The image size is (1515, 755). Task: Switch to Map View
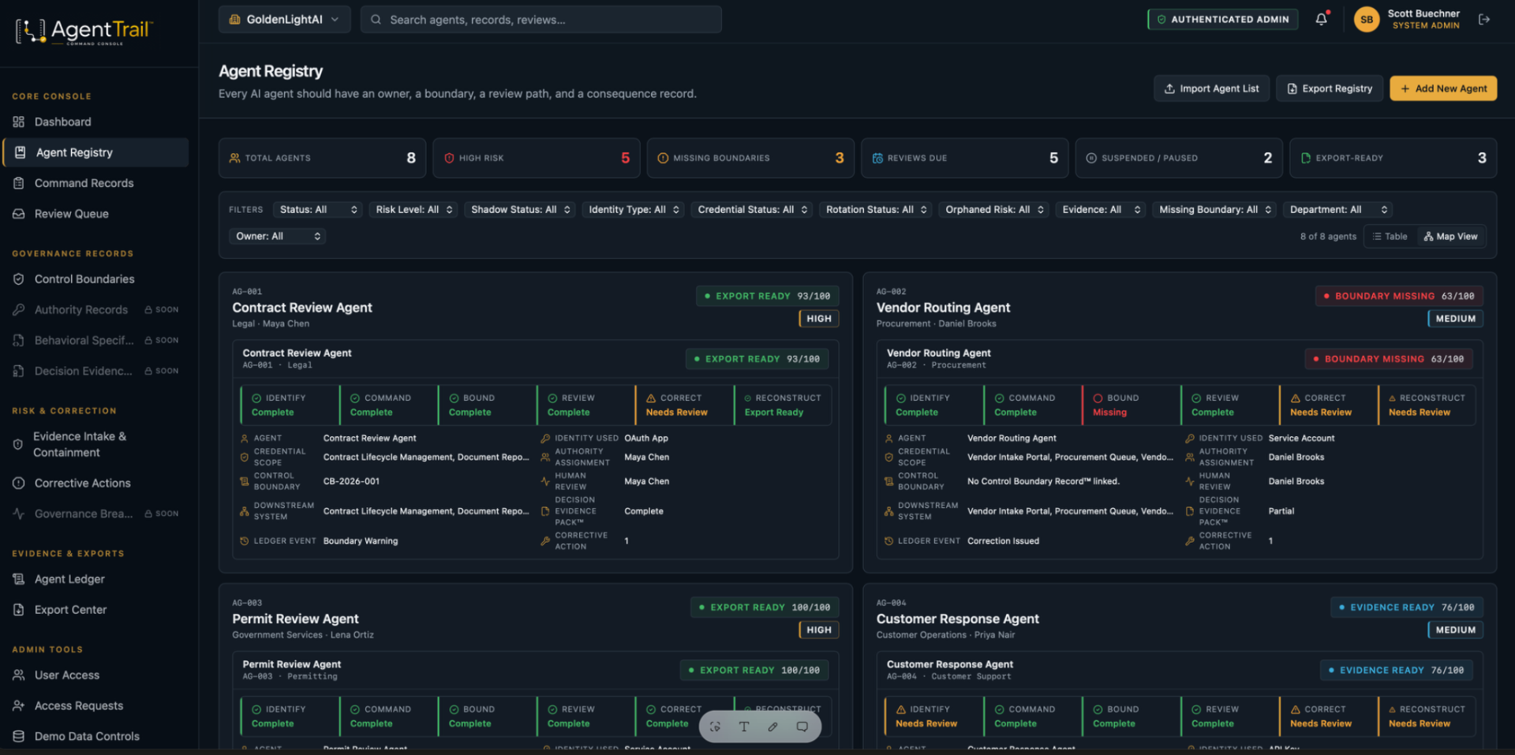coord(1450,237)
